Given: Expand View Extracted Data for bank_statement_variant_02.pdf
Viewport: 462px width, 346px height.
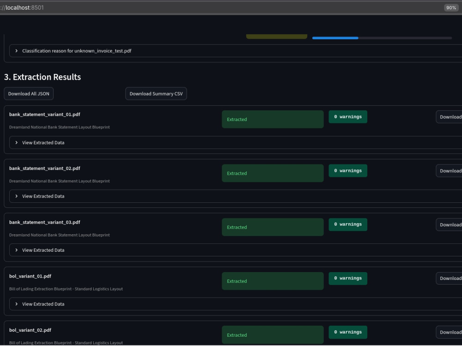Looking at the screenshot, I should click(236, 196).
